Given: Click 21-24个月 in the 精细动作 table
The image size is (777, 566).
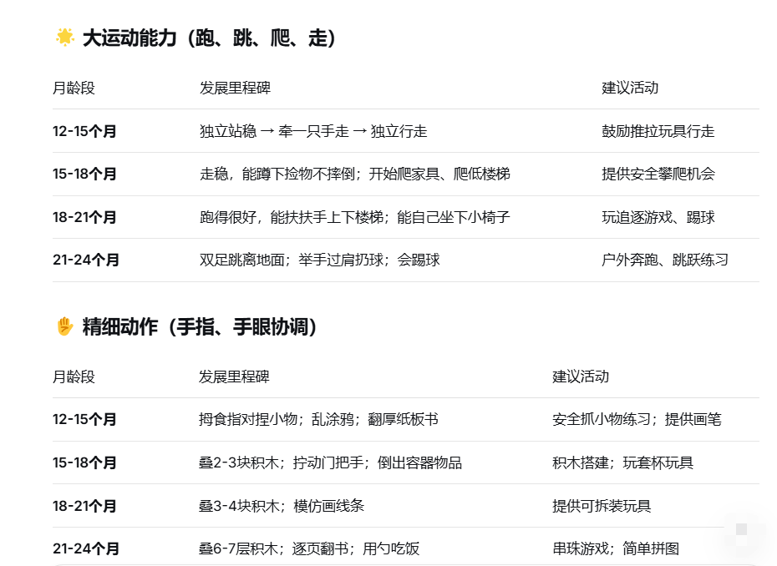Looking at the screenshot, I should (x=86, y=548).
